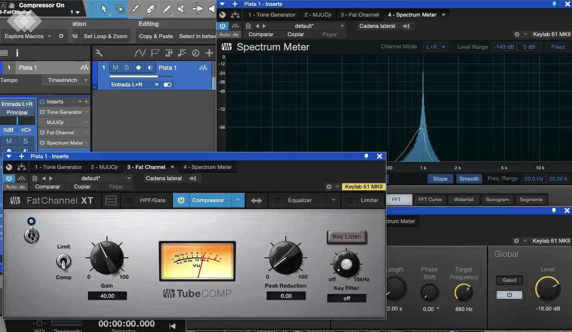Load previous Fat Channel preset arrow
This screenshot has height=332, width=572.
click(x=44, y=178)
